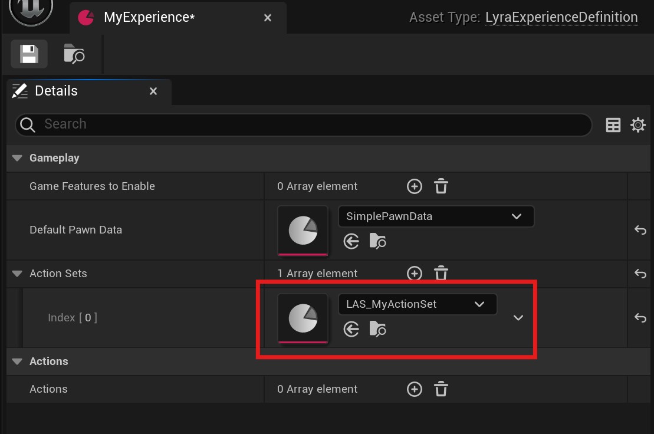The height and width of the screenshot is (434, 654).
Task: Reset Default Pawn Data to default
Action: point(640,230)
